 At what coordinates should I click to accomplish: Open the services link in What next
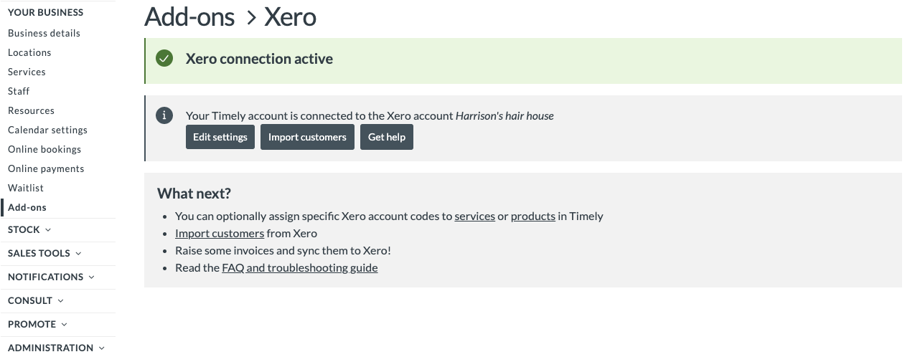[x=474, y=216]
